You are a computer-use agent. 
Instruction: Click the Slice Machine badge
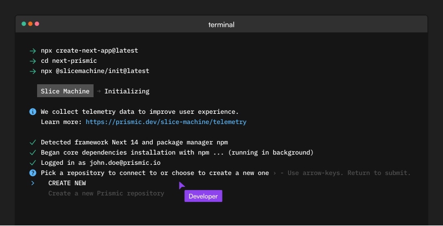(x=65, y=91)
